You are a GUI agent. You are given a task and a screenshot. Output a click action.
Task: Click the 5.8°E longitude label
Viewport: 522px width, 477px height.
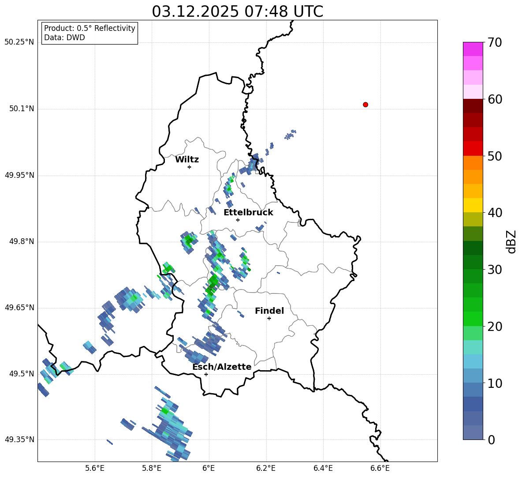click(x=152, y=468)
